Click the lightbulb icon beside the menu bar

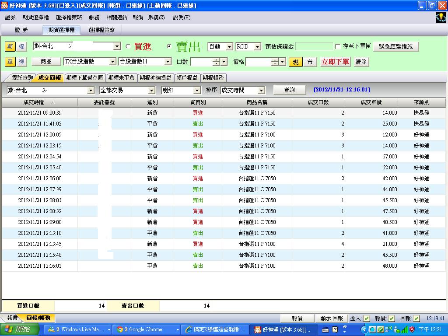441,17
